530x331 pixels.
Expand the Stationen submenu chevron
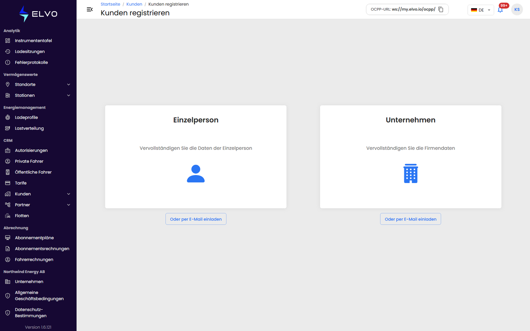(x=69, y=95)
